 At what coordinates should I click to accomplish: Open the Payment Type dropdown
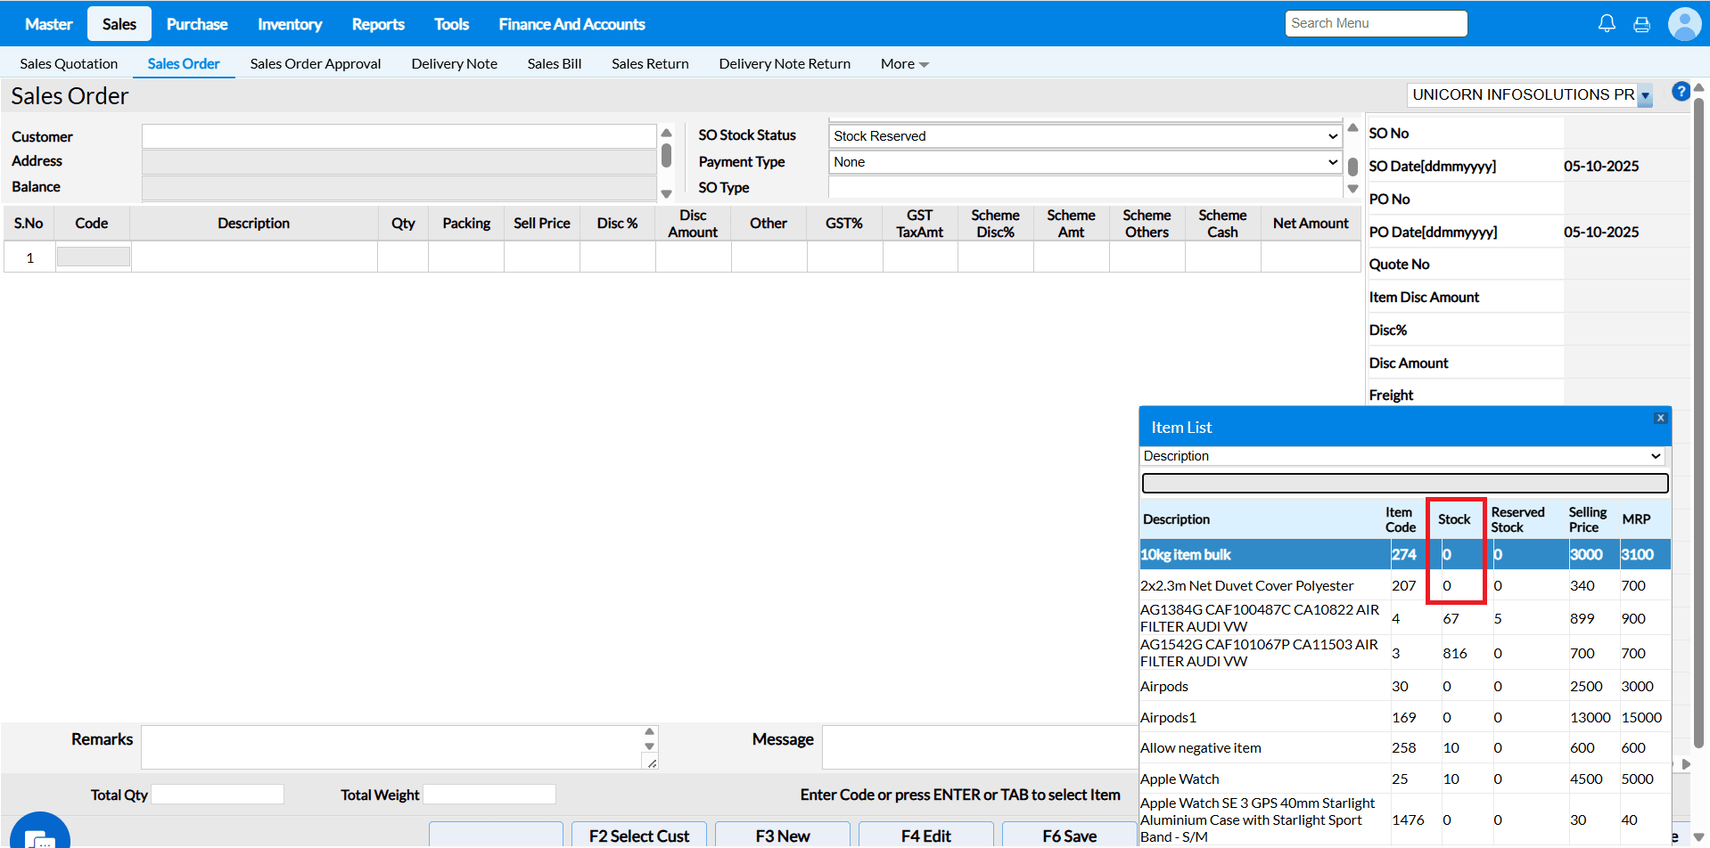click(1085, 162)
